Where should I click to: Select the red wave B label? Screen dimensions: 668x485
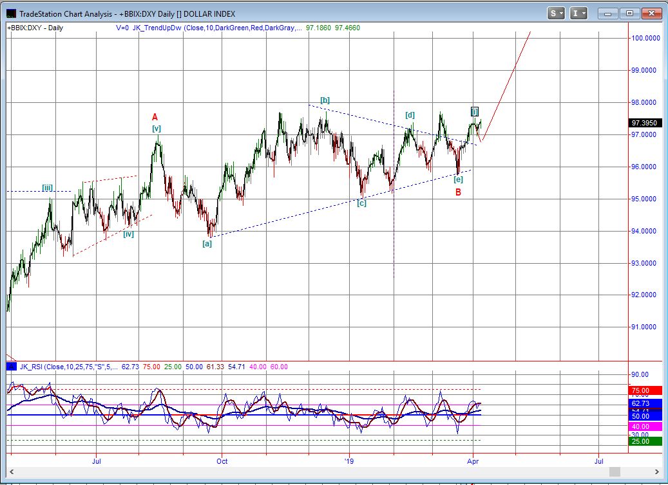[458, 192]
